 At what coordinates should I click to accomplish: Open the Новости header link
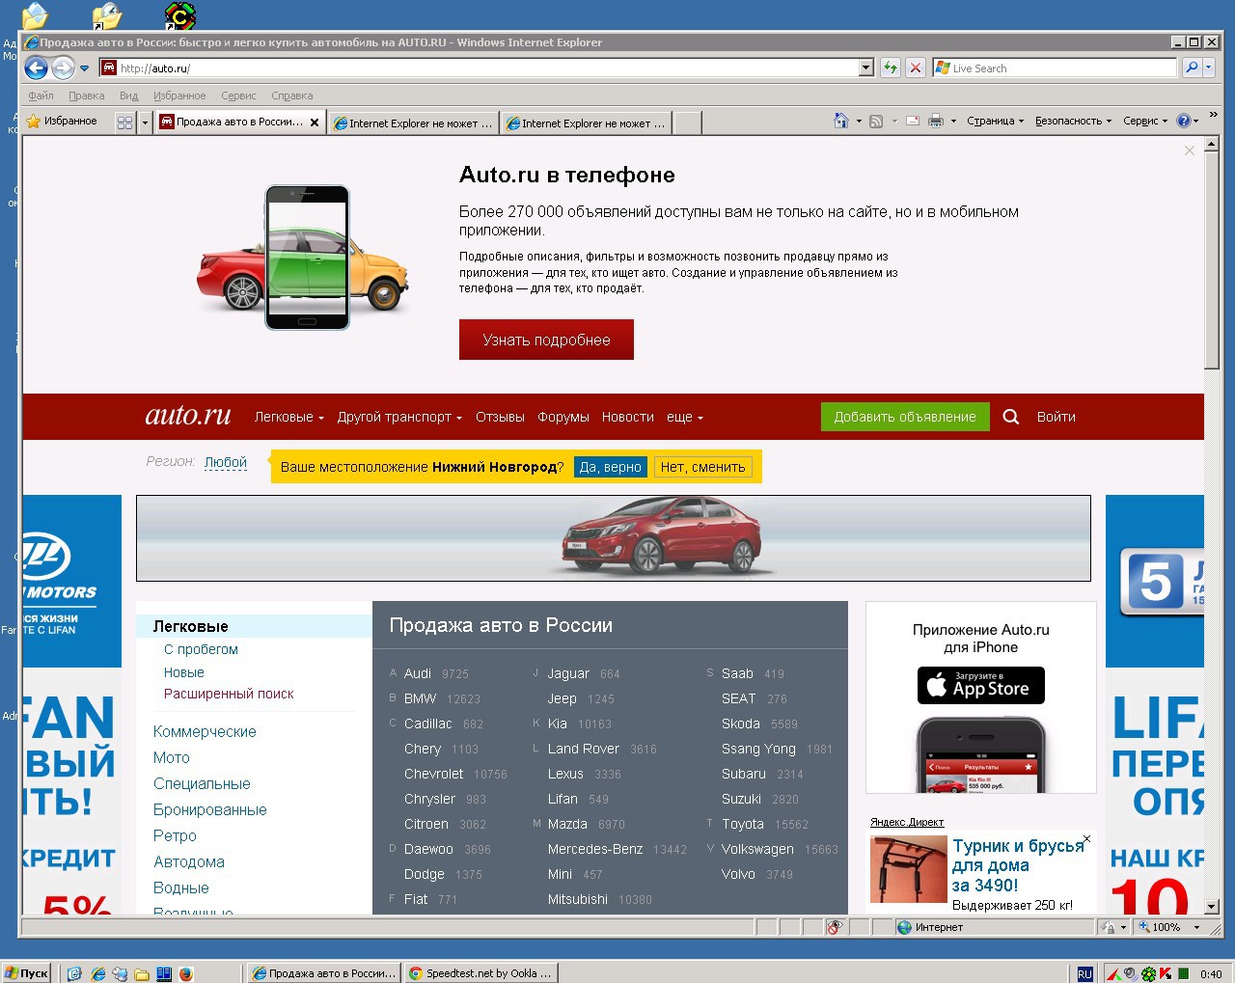coord(627,417)
